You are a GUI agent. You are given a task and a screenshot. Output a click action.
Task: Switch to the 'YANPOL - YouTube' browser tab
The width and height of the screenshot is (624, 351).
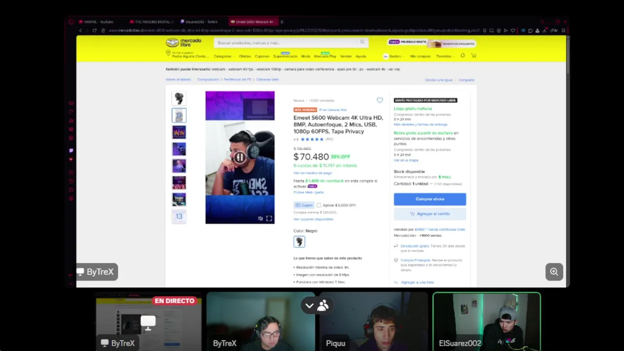(97, 22)
